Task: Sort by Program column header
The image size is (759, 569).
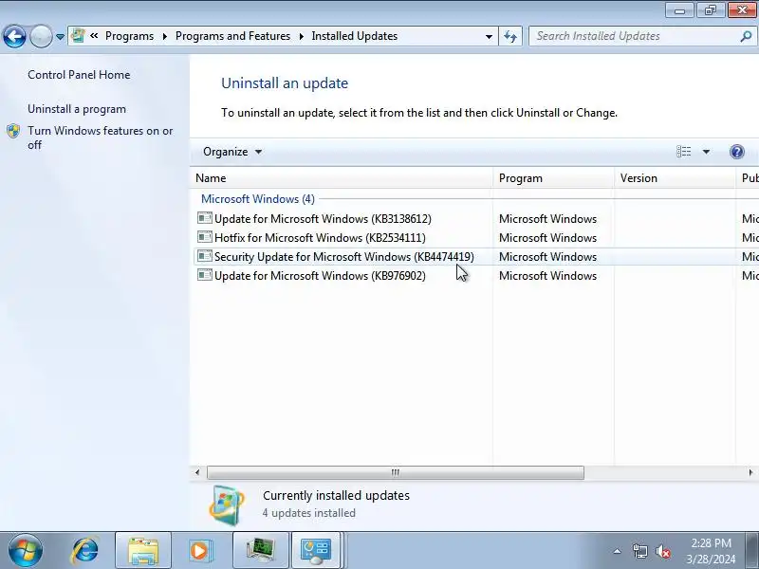Action: (553, 178)
